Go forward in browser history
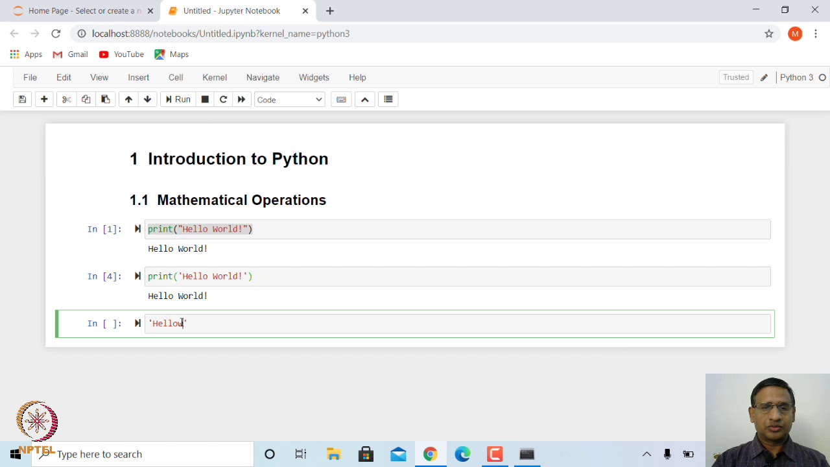This screenshot has height=467, width=830. pyautogui.click(x=35, y=34)
